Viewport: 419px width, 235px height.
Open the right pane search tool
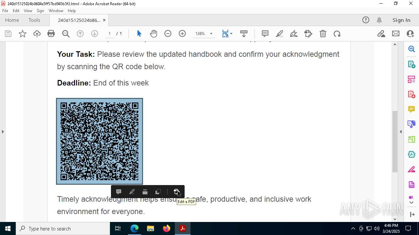point(411,49)
